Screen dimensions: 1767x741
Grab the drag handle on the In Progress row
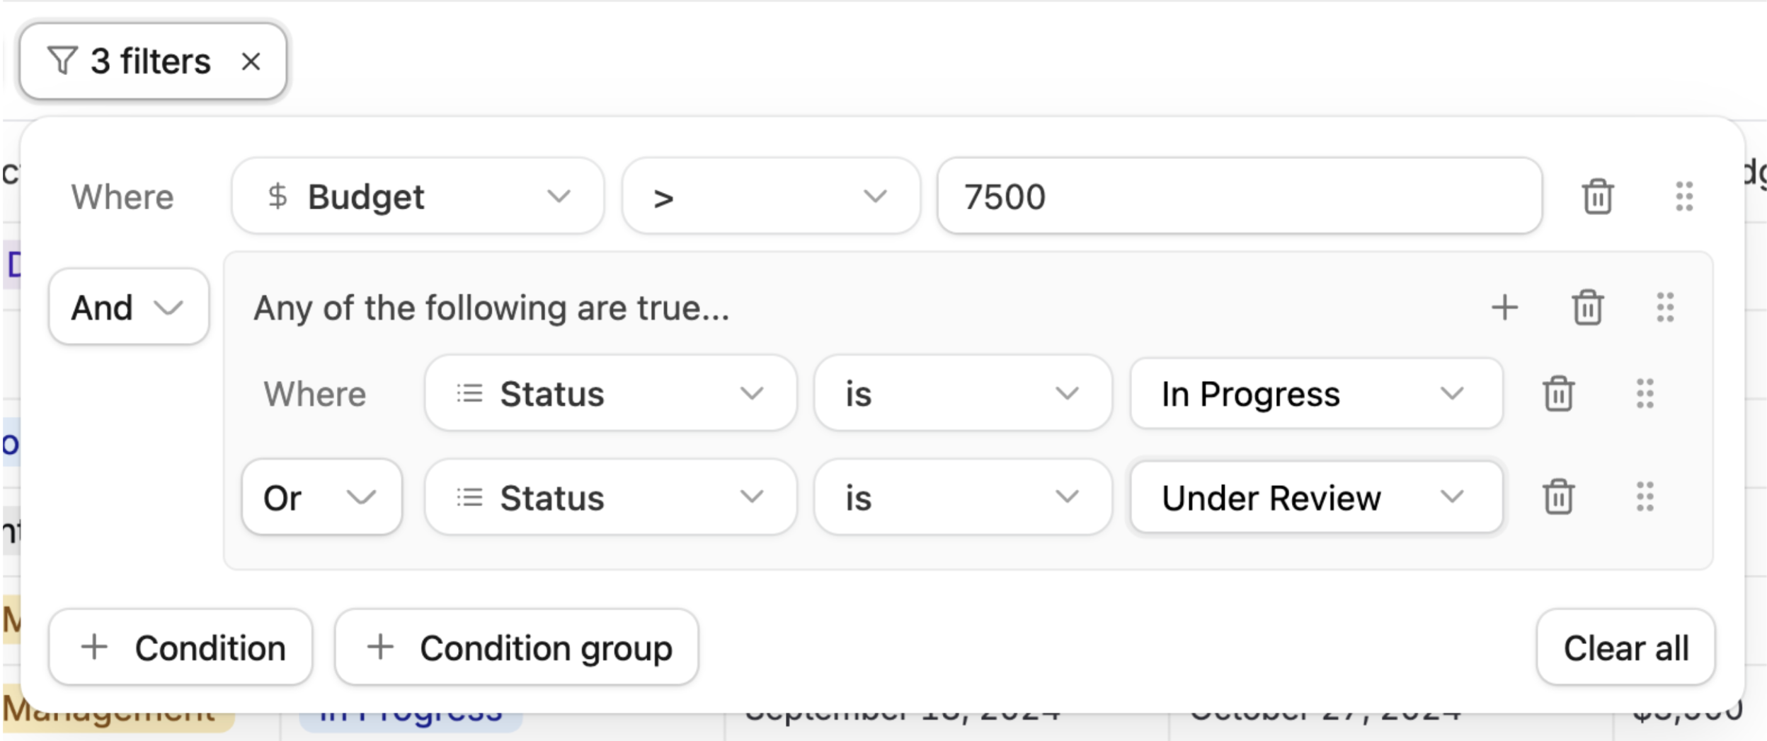coord(1645,394)
